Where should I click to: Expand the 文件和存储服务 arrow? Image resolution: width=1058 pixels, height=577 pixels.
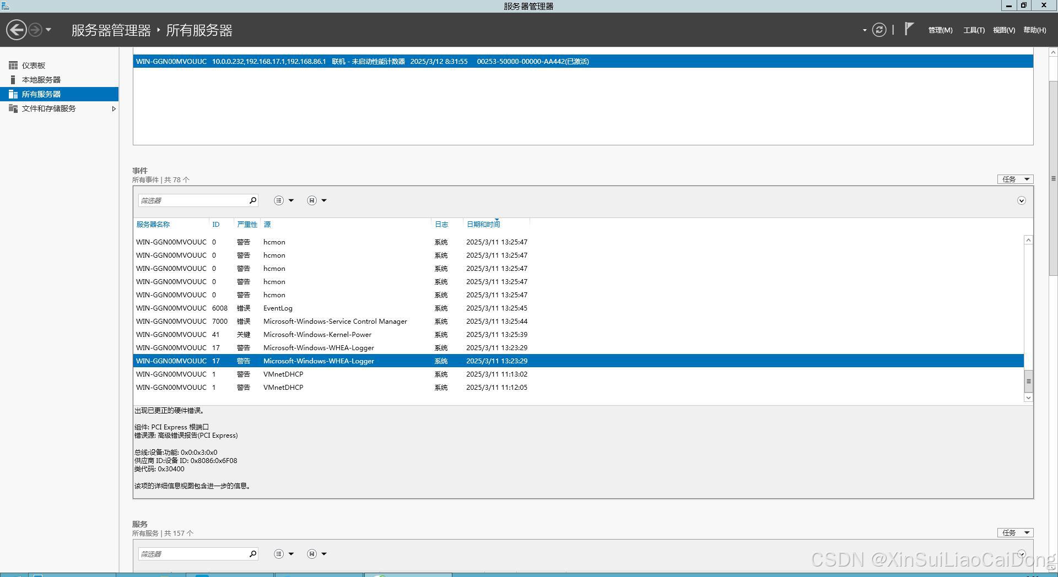click(x=114, y=108)
